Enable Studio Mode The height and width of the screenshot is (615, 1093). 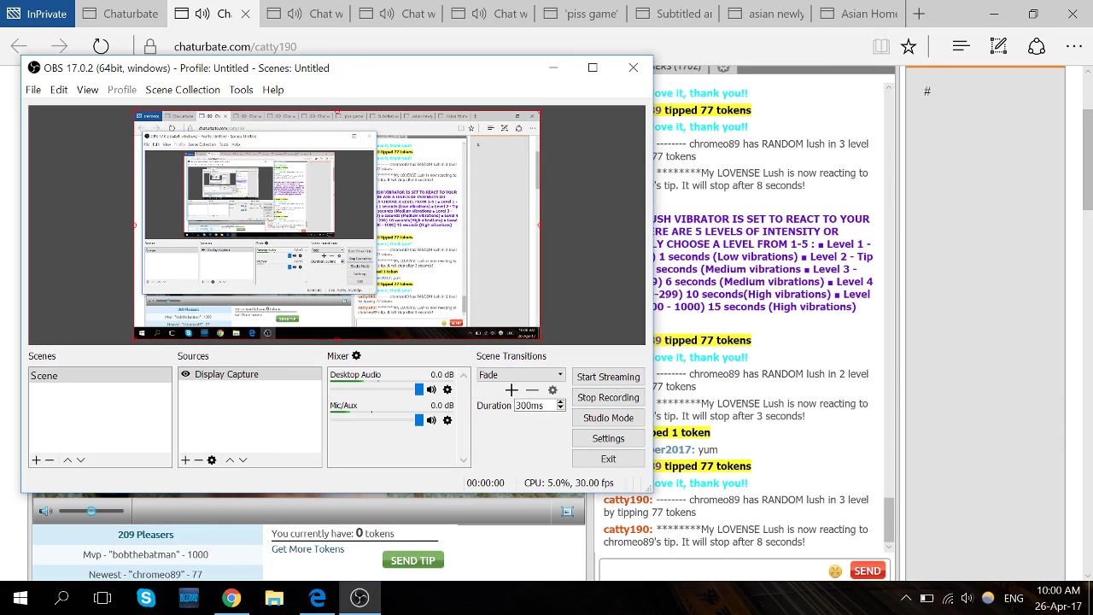608,418
